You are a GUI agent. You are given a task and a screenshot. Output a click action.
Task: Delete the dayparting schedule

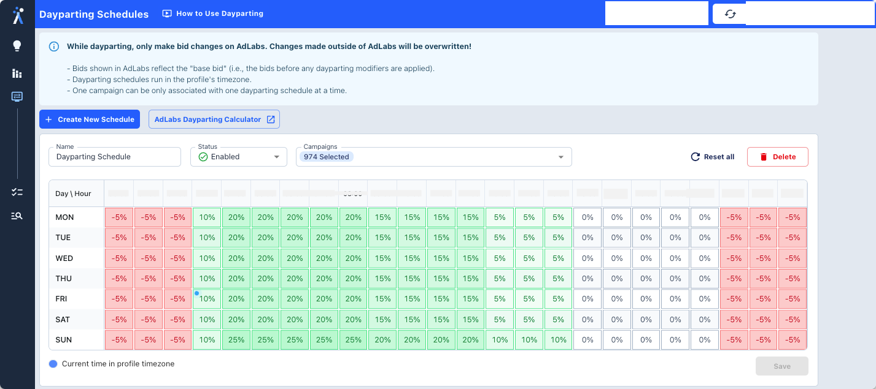click(x=778, y=157)
